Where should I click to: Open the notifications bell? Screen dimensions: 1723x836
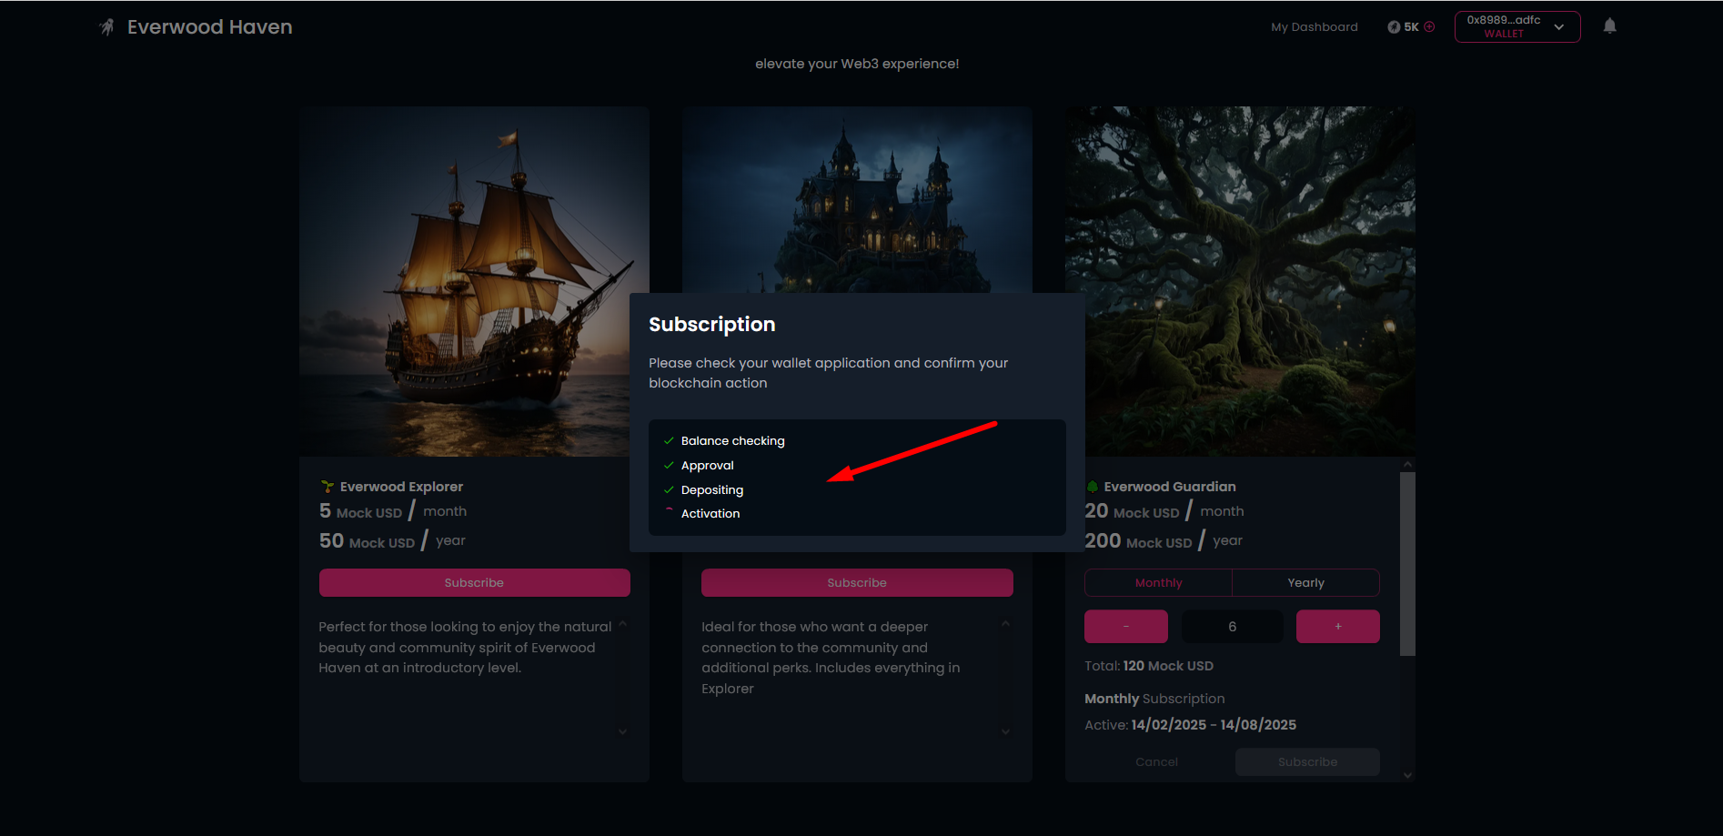coord(1609,26)
